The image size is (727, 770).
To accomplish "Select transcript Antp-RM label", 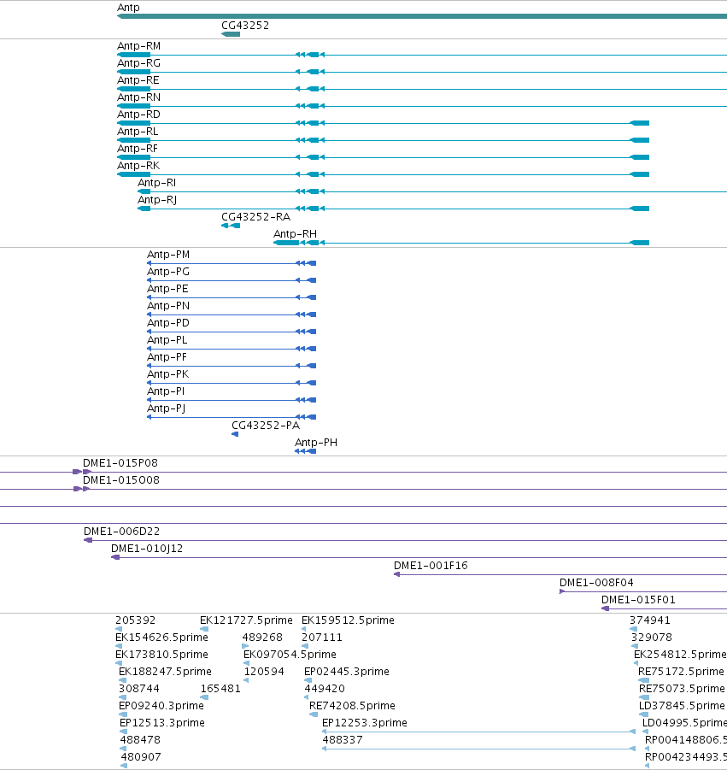I will point(138,45).
